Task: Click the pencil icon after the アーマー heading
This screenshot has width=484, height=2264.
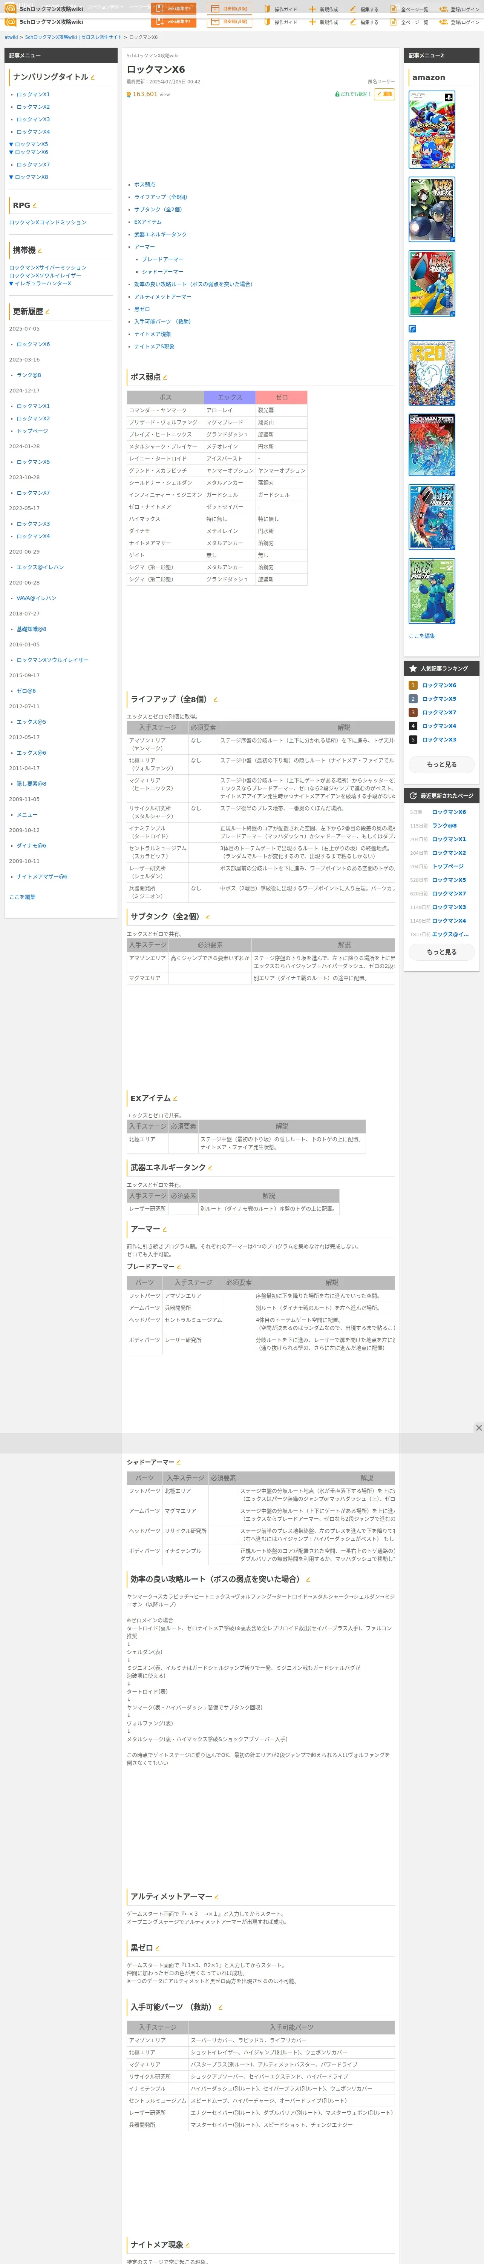Action: 165,1230
